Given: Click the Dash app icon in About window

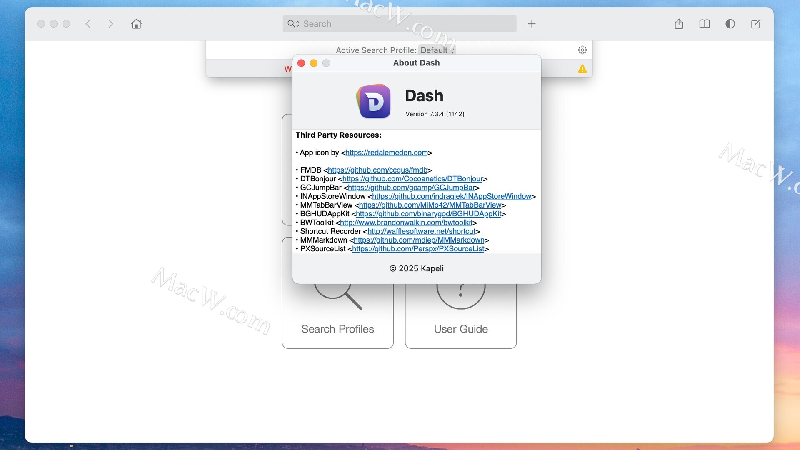Looking at the screenshot, I should click(374, 101).
